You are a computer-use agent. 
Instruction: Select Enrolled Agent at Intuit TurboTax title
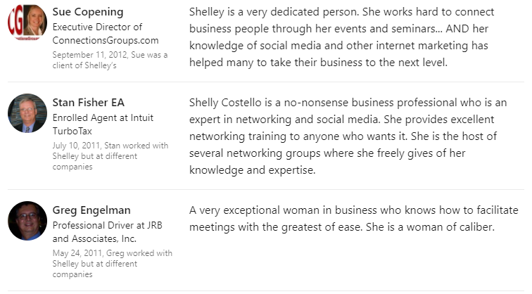(x=103, y=124)
